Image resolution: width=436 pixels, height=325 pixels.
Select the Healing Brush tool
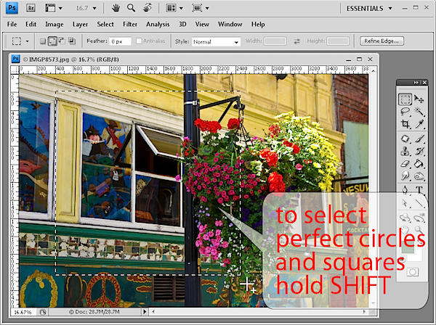[405, 139]
